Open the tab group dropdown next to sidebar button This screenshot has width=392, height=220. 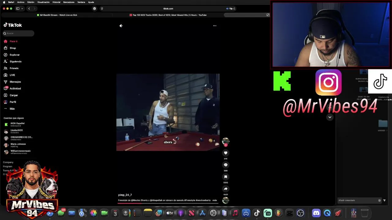(22, 9)
